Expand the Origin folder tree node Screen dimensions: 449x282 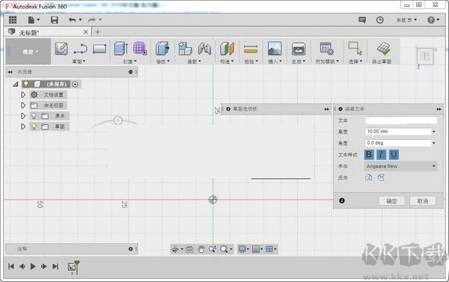(23, 116)
